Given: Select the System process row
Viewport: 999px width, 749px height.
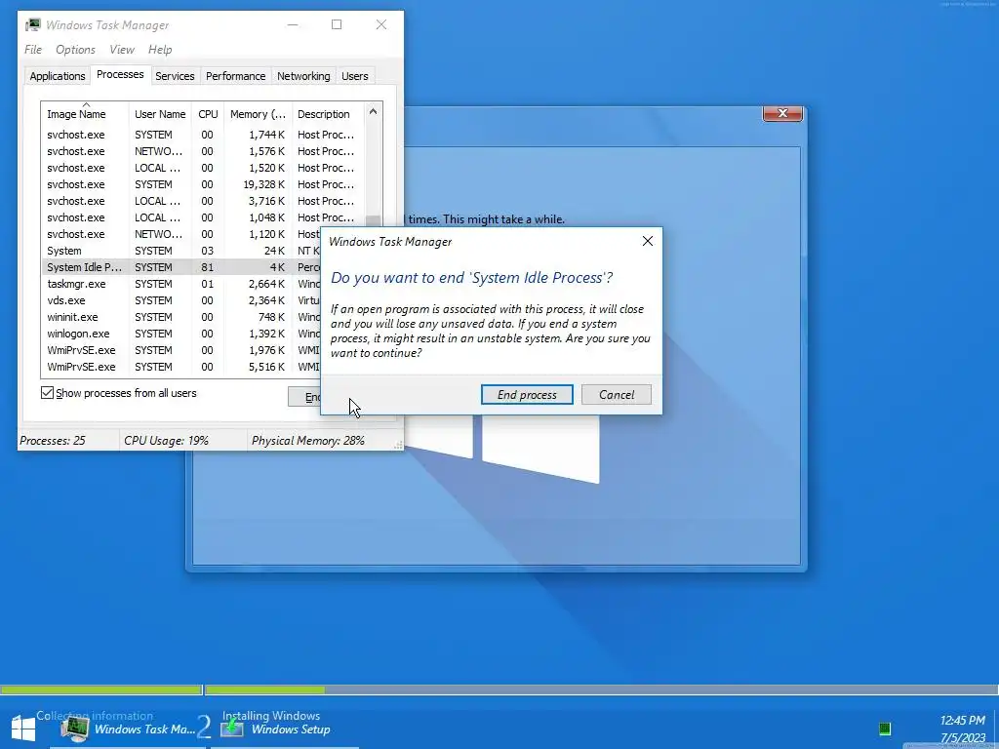Looking at the screenshot, I should pos(181,251).
